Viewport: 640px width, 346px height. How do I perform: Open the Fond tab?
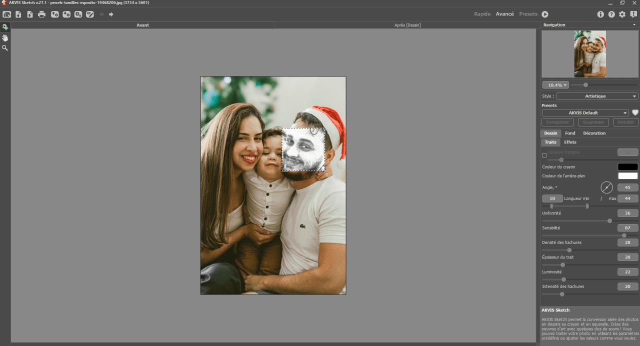[x=570, y=133]
